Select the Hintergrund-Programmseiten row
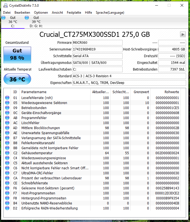The height and width of the screenshot is (222, 190). [92, 198]
